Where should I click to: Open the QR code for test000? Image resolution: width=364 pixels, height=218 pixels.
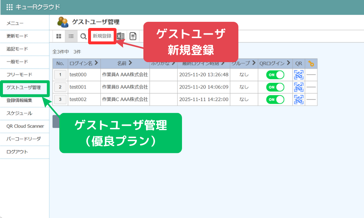tap(298, 75)
